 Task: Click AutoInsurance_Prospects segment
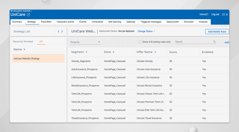pos(84,69)
